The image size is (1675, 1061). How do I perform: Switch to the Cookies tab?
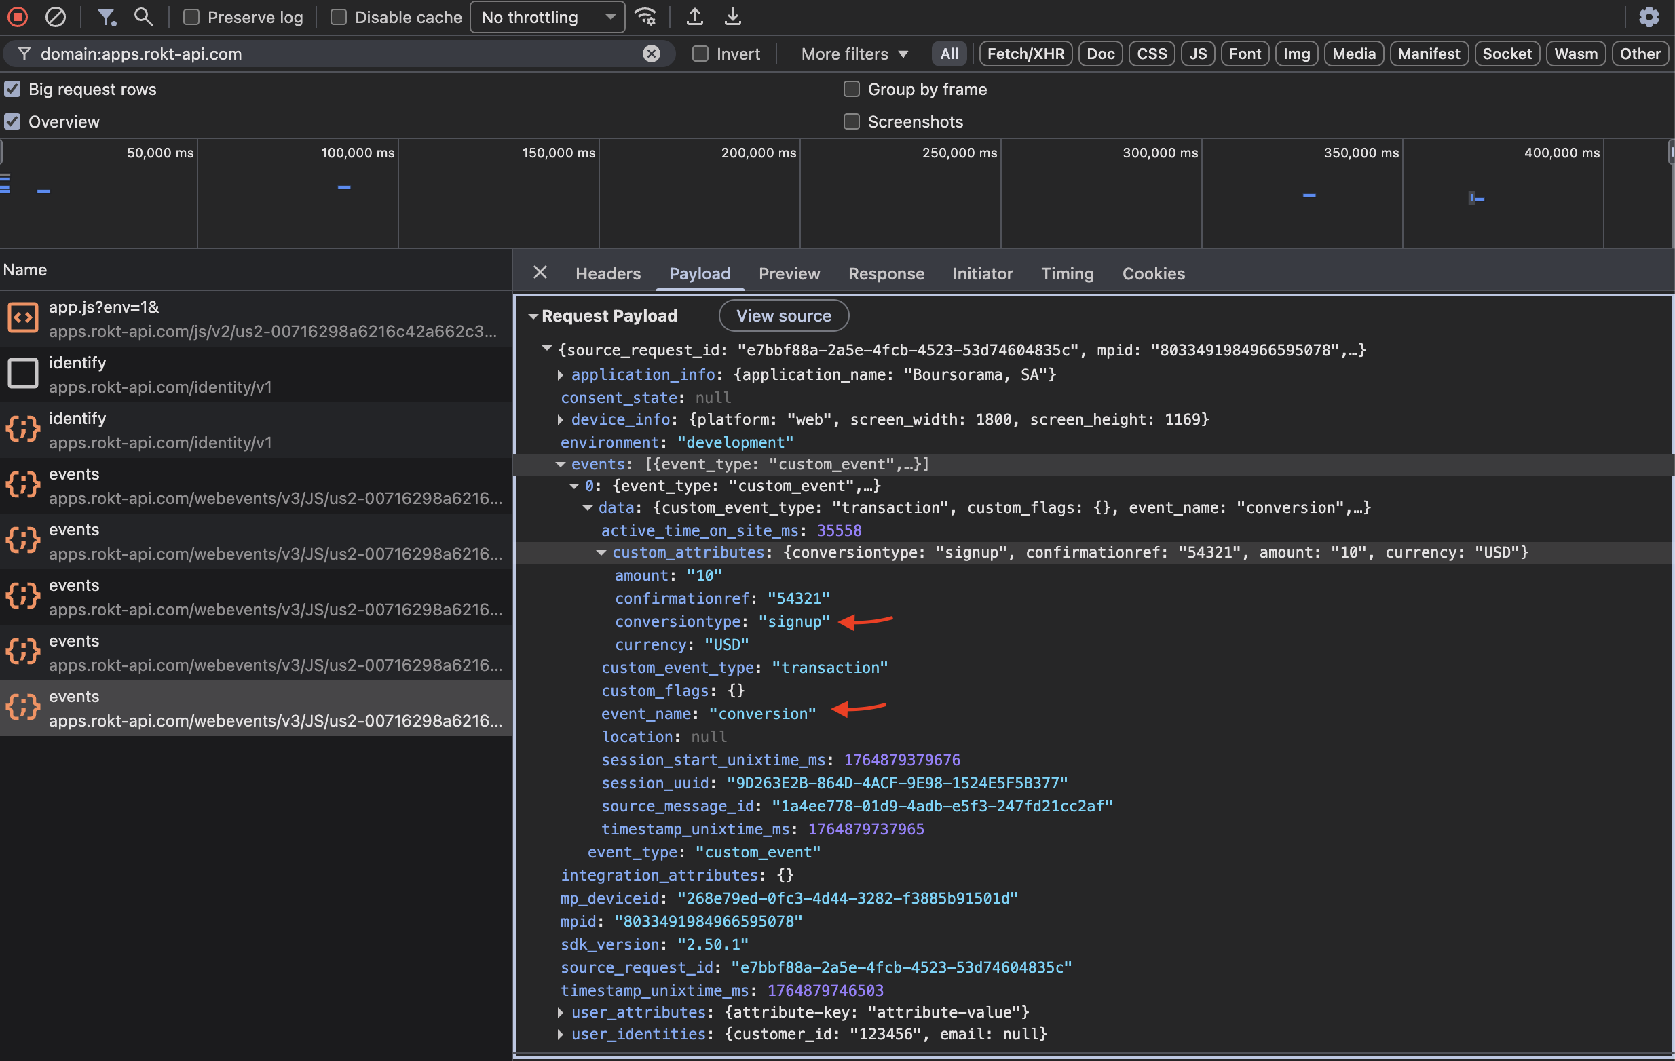click(1153, 273)
